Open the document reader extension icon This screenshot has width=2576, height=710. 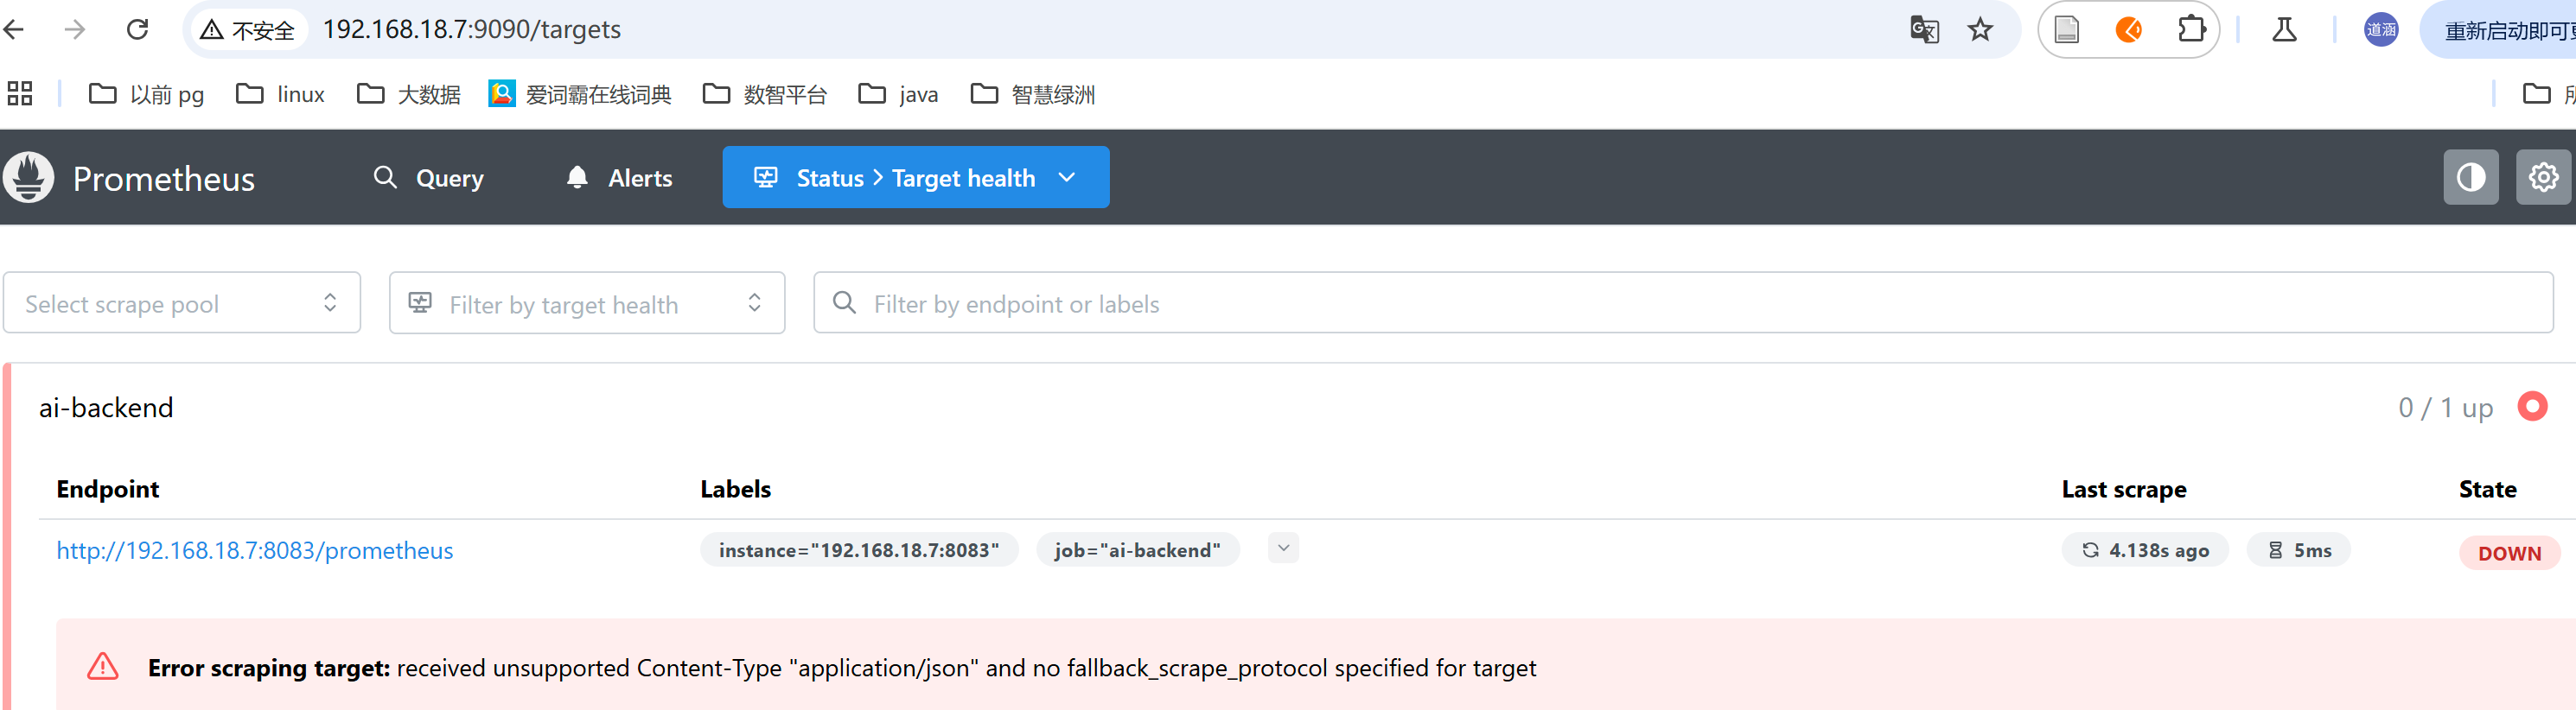tap(2066, 30)
